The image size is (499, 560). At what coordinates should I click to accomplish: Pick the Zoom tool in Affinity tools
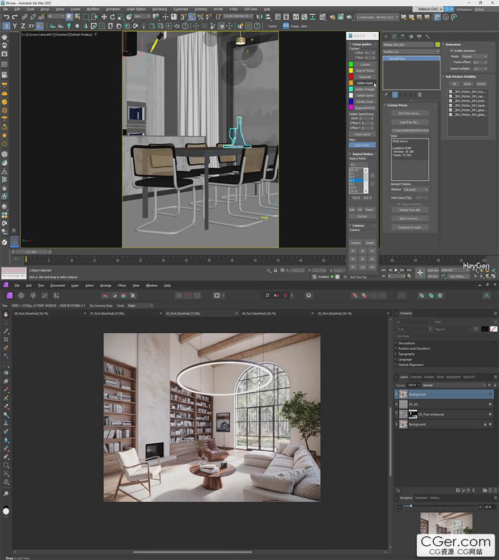click(x=6, y=494)
